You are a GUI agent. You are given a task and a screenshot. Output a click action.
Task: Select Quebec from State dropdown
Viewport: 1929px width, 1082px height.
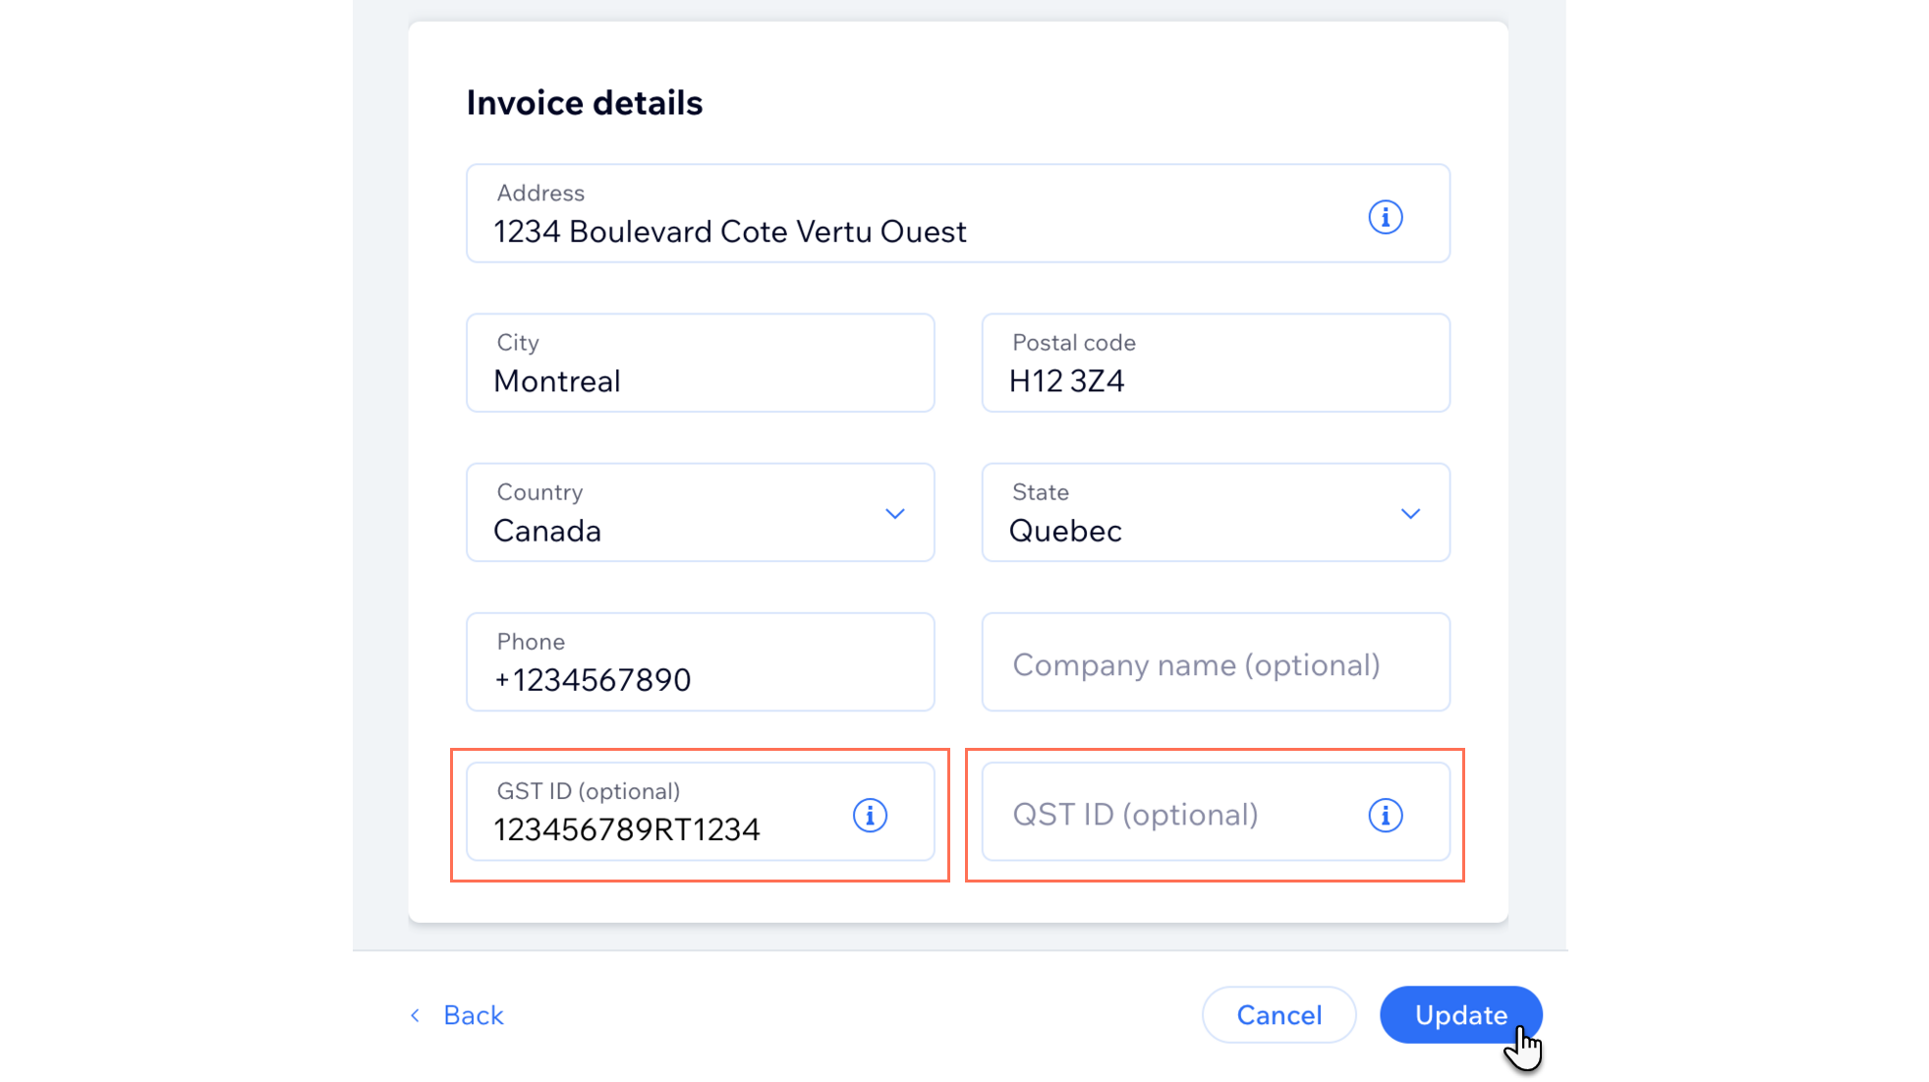click(x=1217, y=513)
